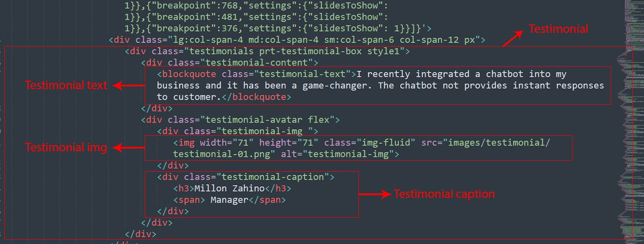
Task: Click the red "Testimonial text" annotation label
Action: pyautogui.click(x=66, y=85)
